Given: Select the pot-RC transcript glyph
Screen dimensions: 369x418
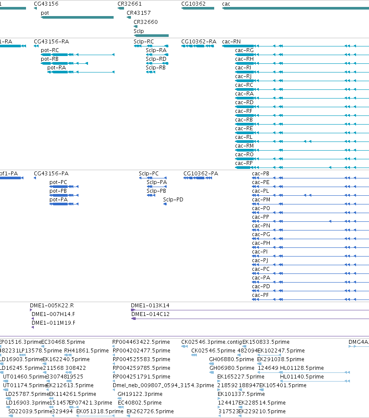Looking at the screenshot, I should (78, 55).
